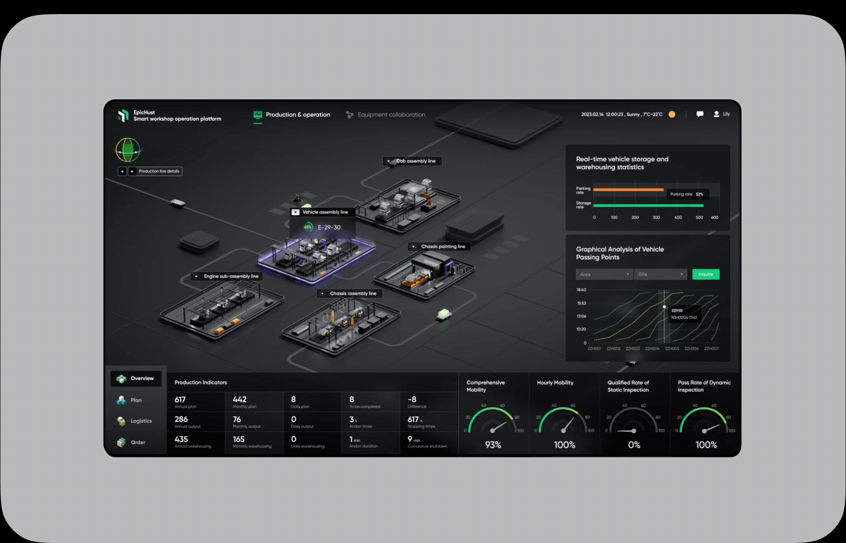Click the green Inquire button
The image size is (846, 543).
706,274
